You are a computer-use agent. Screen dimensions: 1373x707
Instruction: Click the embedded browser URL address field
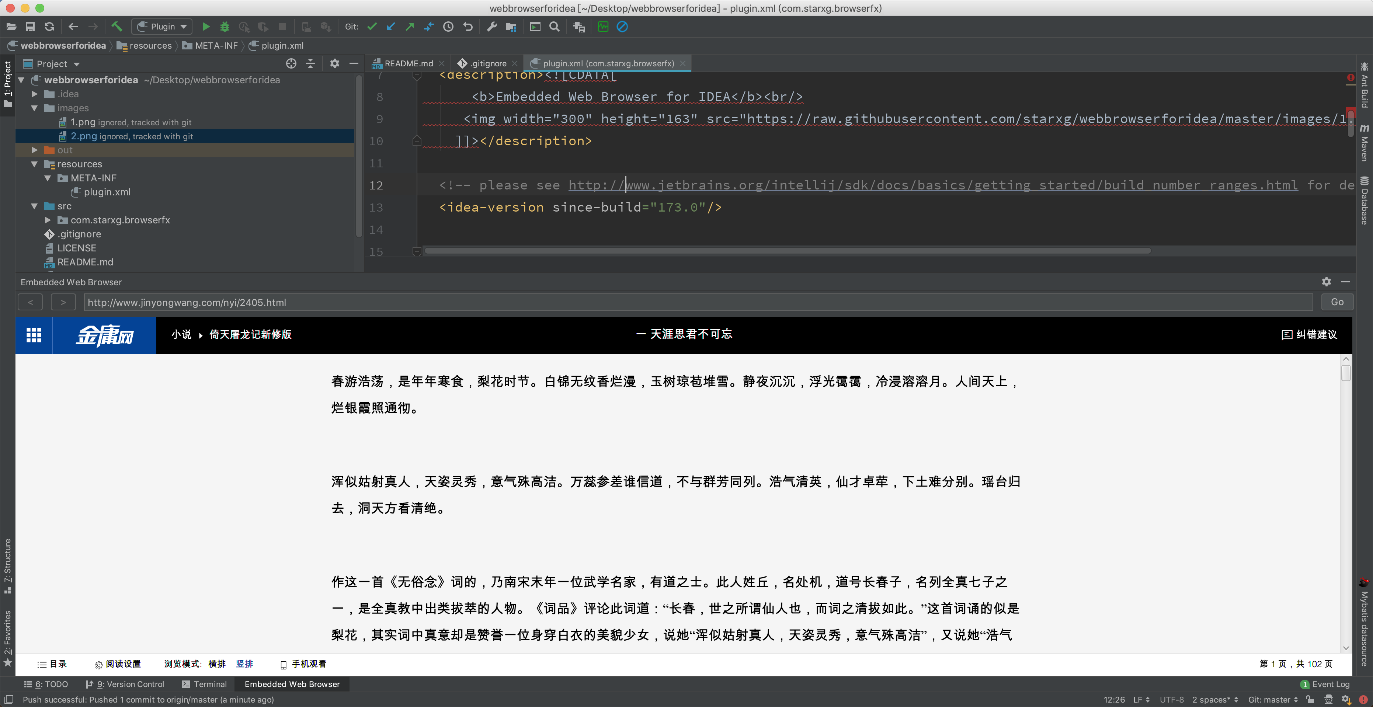pyautogui.click(x=698, y=302)
